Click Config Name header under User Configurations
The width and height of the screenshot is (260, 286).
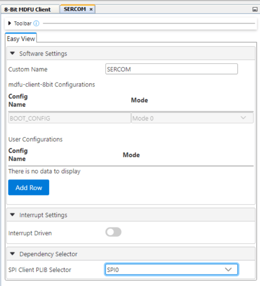[x=18, y=155]
